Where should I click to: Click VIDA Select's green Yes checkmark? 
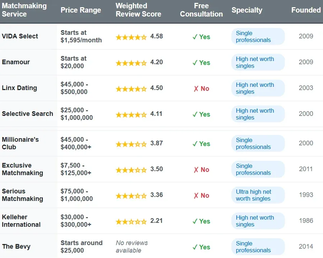201,37
